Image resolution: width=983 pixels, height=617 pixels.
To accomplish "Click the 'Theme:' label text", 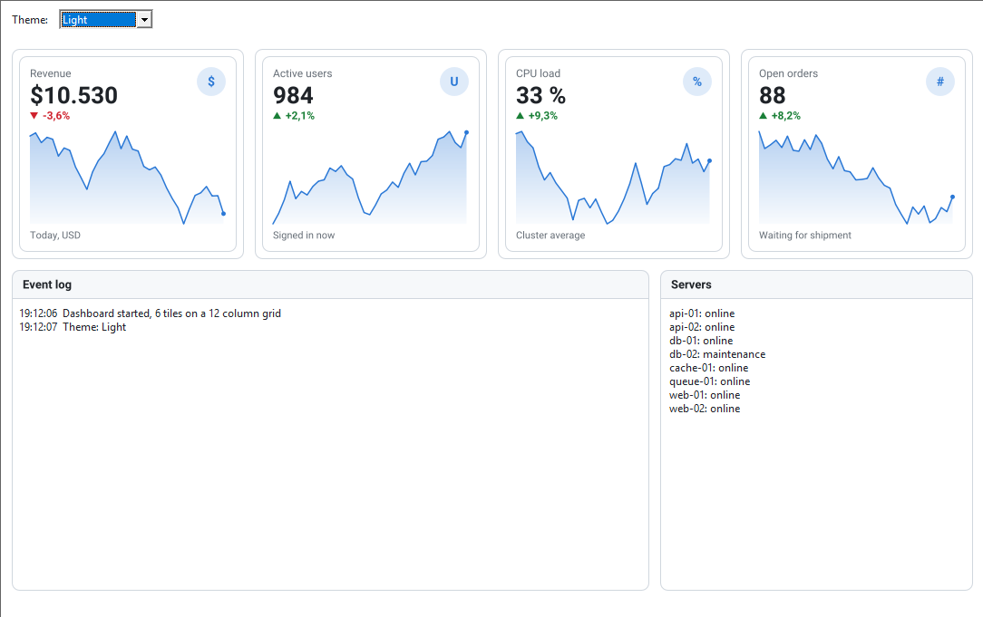I will (x=29, y=19).
